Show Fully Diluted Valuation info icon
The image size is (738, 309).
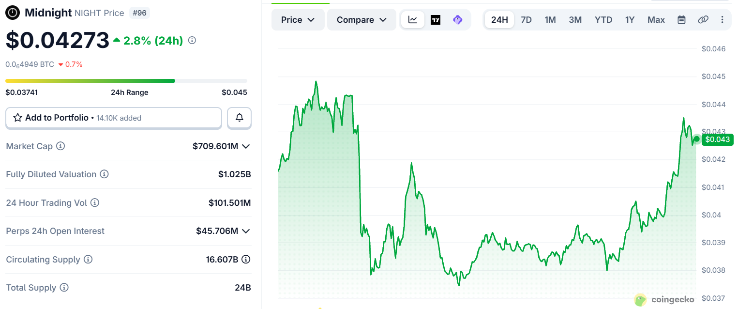coord(104,174)
